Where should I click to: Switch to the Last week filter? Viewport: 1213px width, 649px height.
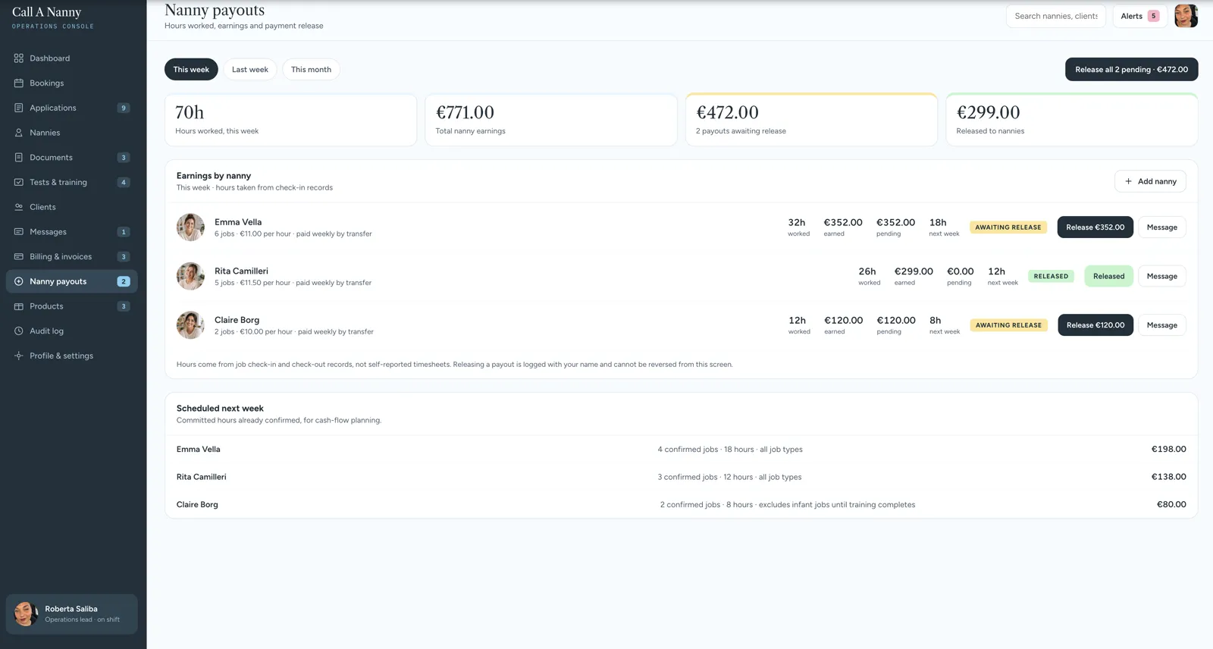click(x=250, y=69)
